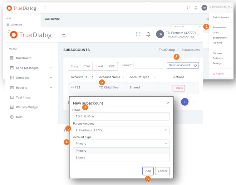236x185 pixels.
Task: Click the Add button in the dialog
Action: (148, 171)
